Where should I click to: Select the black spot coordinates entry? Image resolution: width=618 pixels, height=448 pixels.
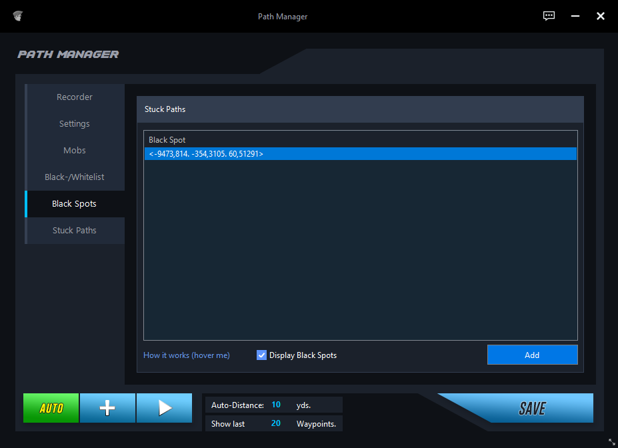pyautogui.click(x=360, y=154)
